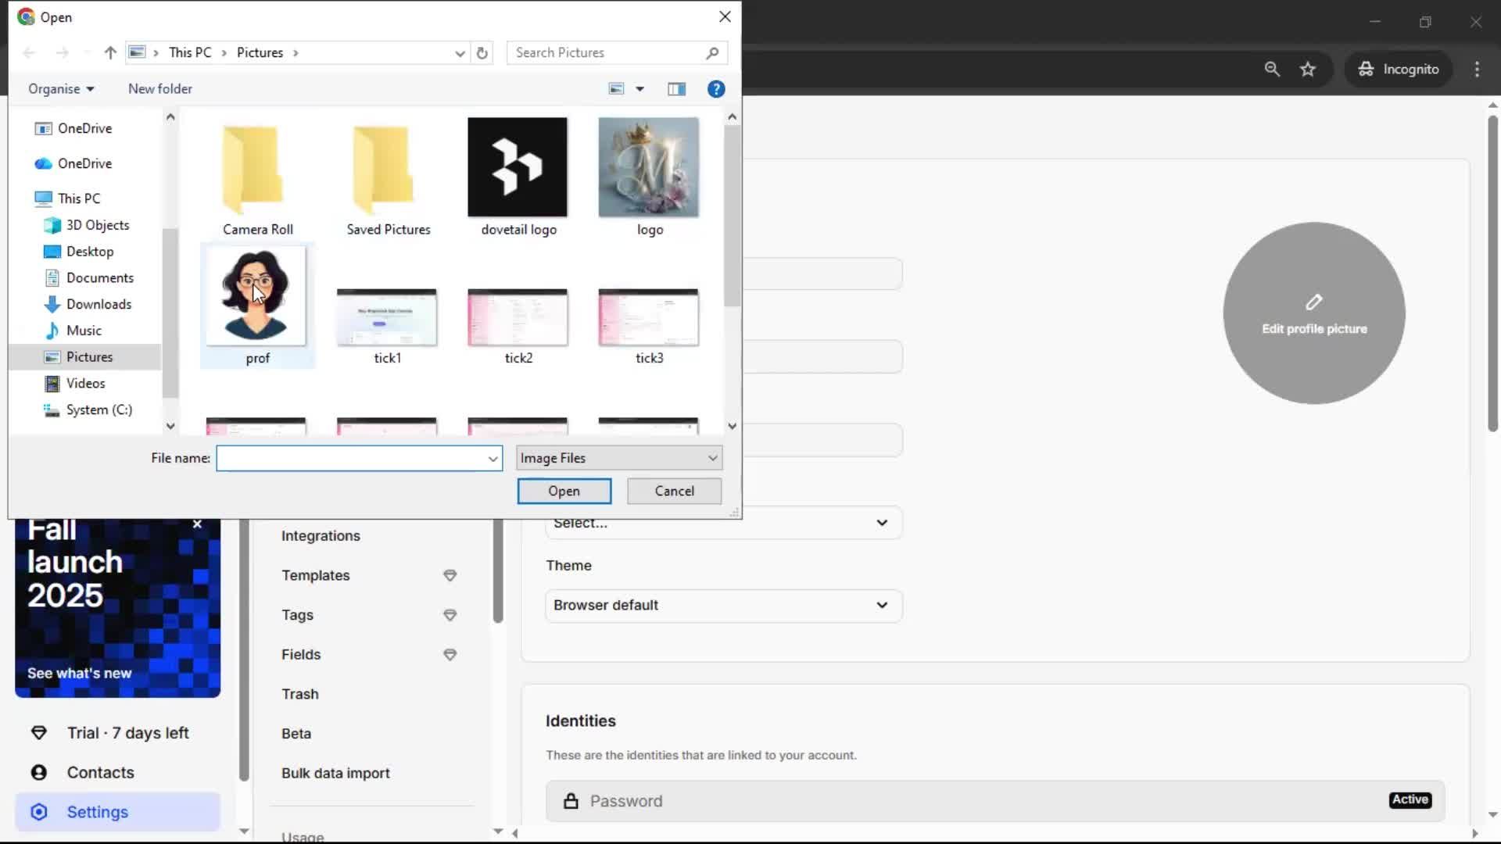Image resolution: width=1501 pixels, height=844 pixels.
Task: Click the search magnifier in Search Pictures
Action: pos(711,53)
